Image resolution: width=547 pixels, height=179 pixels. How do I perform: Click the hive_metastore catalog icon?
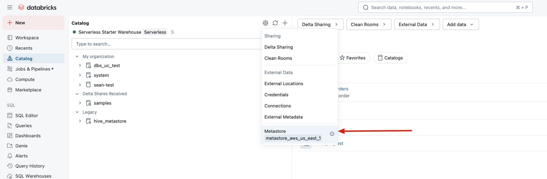(88, 121)
